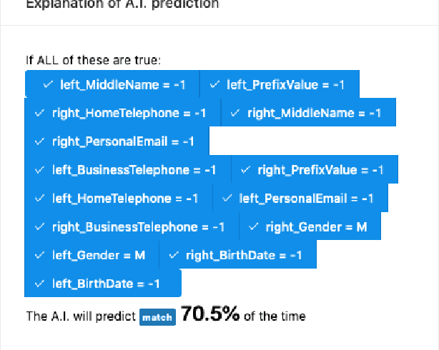Click the checkmark on right_PrefixValue chip
The image size is (439, 350).
tap(245, 170)
